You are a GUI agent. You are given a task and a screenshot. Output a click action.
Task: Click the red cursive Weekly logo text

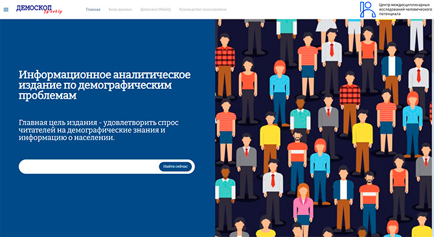pos(53,12)
